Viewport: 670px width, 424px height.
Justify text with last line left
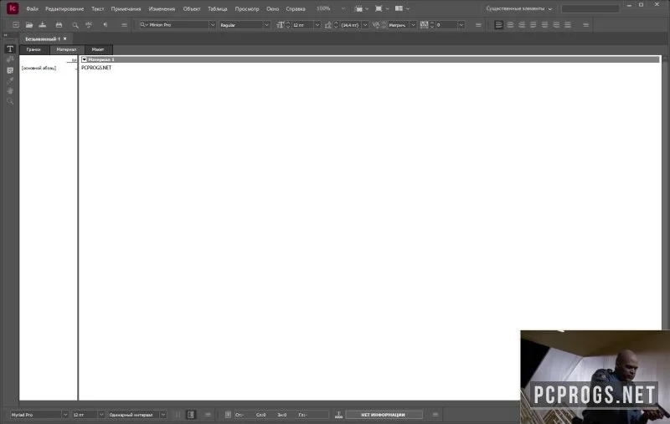[533, 25]
